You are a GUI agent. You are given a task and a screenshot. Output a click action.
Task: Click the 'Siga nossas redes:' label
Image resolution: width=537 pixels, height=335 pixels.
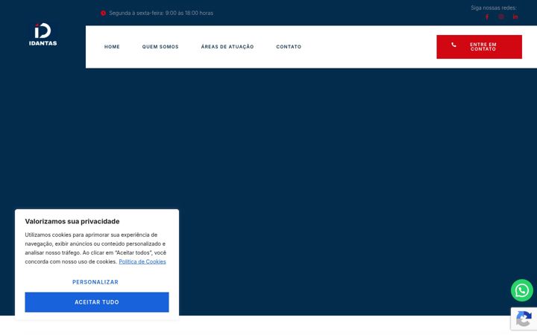click(x=494, y=7)
